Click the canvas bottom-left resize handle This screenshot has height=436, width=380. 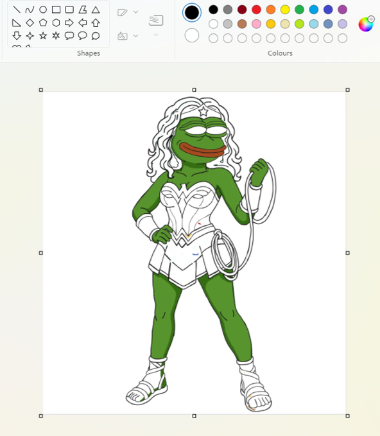(x=41, y=416)
